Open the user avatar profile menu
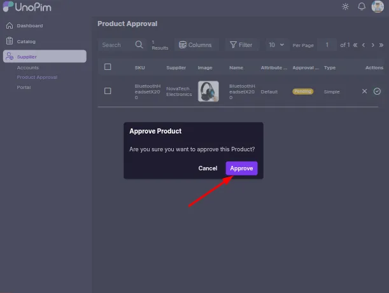389x293 pixels. (x=378, y=6)
